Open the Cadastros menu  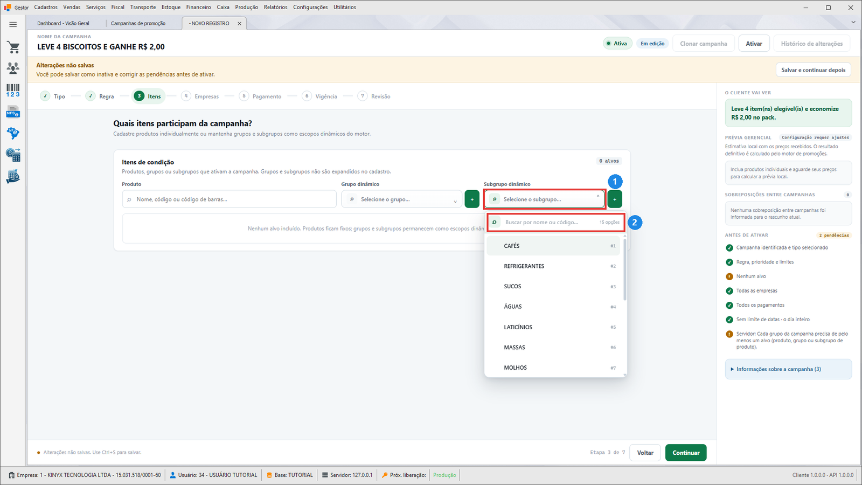tap(46, 8)
